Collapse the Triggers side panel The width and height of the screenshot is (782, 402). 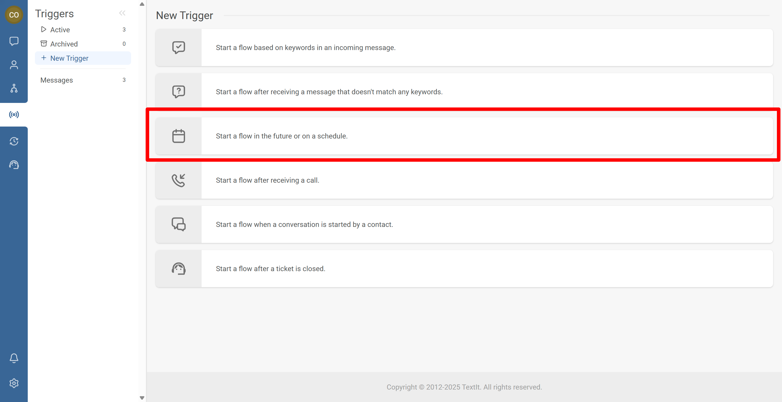tap(122, 13)
